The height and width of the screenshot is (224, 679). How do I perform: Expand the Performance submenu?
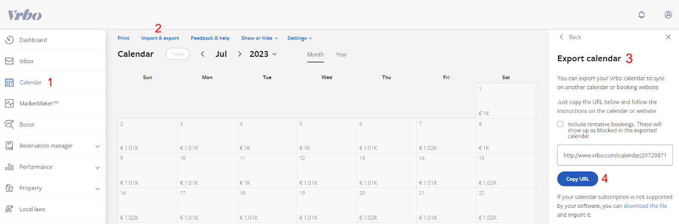click(97, 167)
